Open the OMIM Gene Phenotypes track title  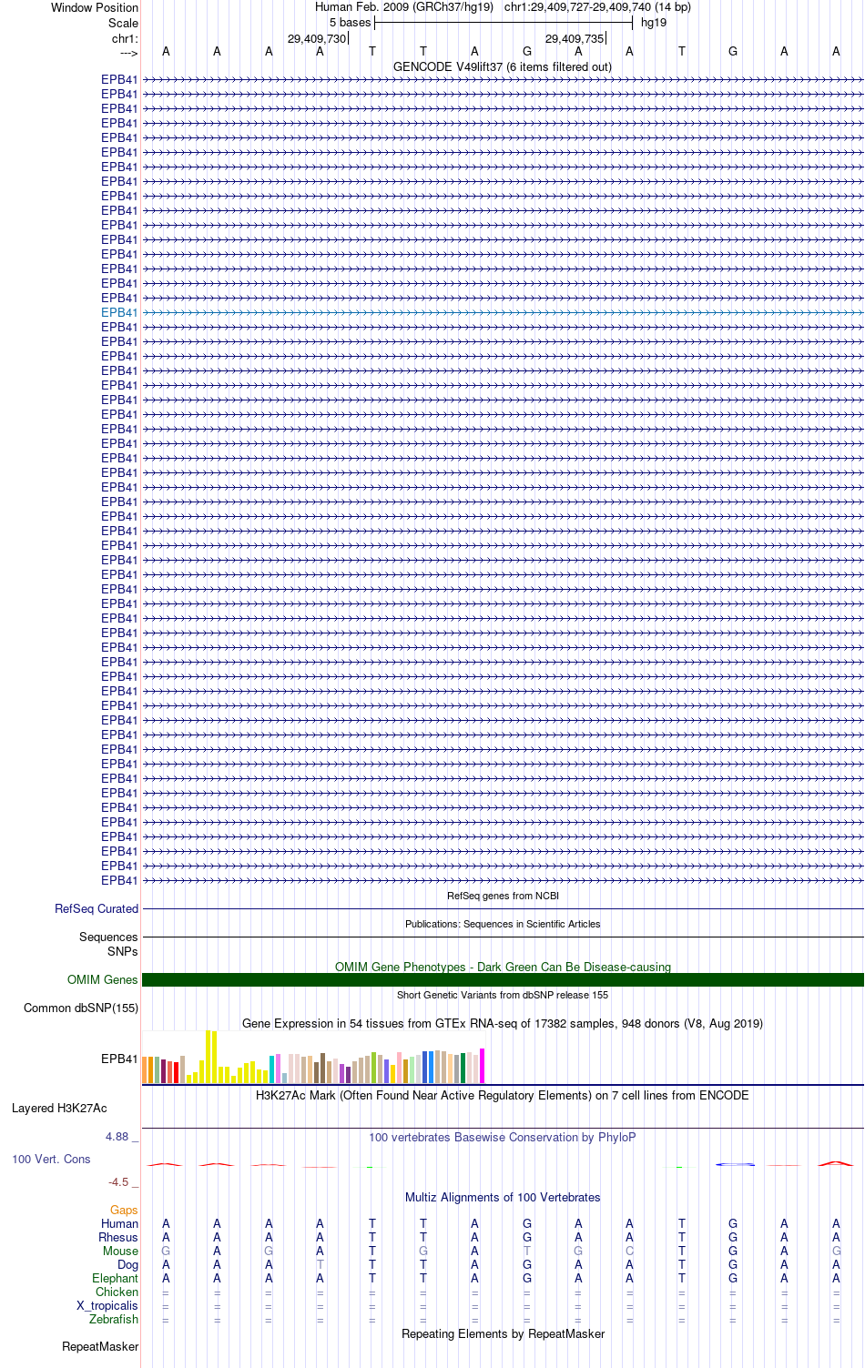[503, 967]
